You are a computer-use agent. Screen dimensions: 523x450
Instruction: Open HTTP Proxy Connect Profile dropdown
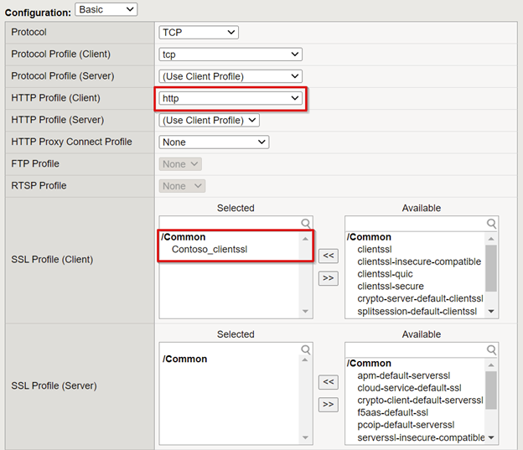pyautogui.click(x=214, y=142)
